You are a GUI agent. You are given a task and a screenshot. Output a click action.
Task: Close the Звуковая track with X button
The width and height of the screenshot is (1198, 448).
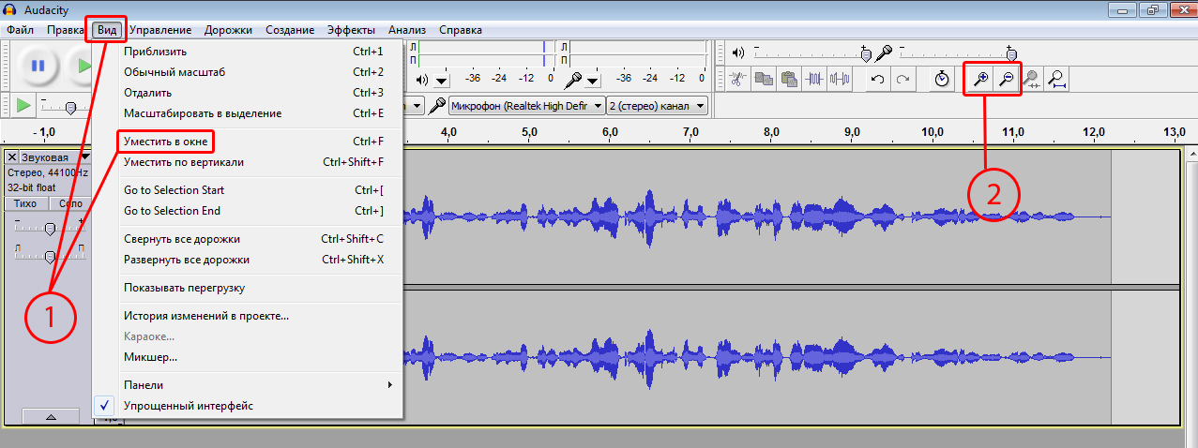pyautogui.click(x=12, y=157)
